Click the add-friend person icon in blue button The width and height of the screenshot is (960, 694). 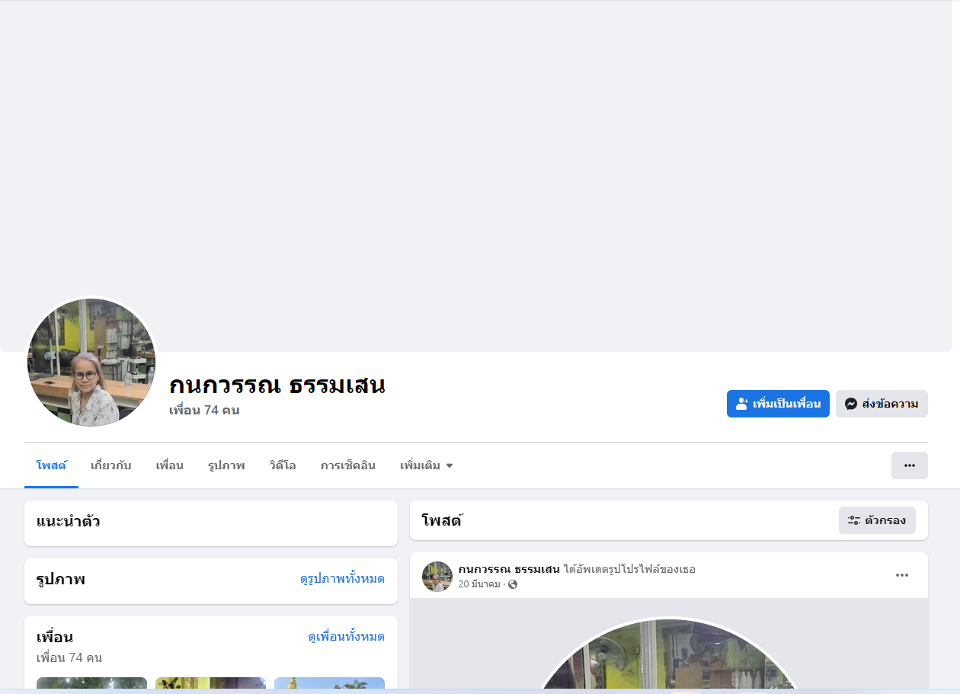[741, 404]
